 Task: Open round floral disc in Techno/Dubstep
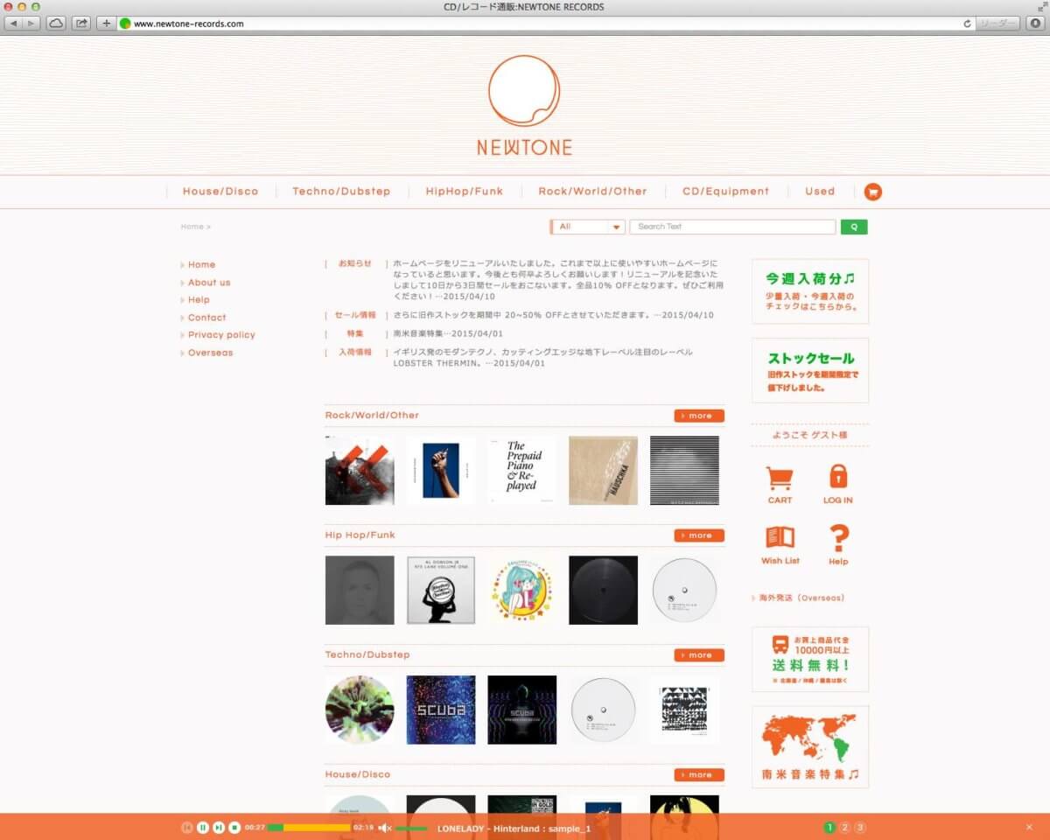pos(360,710)
